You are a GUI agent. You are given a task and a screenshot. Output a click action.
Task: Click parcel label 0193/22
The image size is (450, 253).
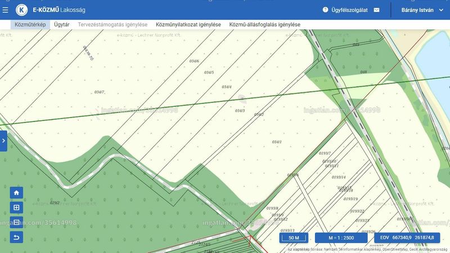click(x=357, y=211)
